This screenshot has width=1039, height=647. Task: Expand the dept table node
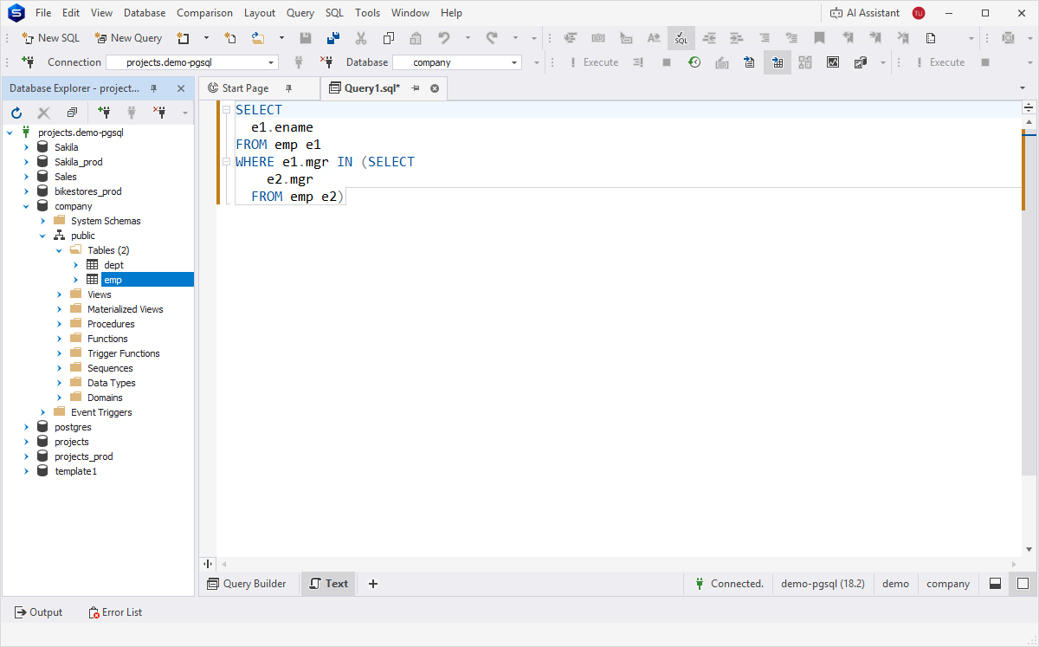[x=75, y=265]
